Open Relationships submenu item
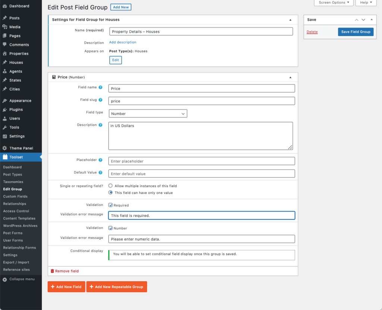This screenshot has width=382, height=310. coord(15,204)
